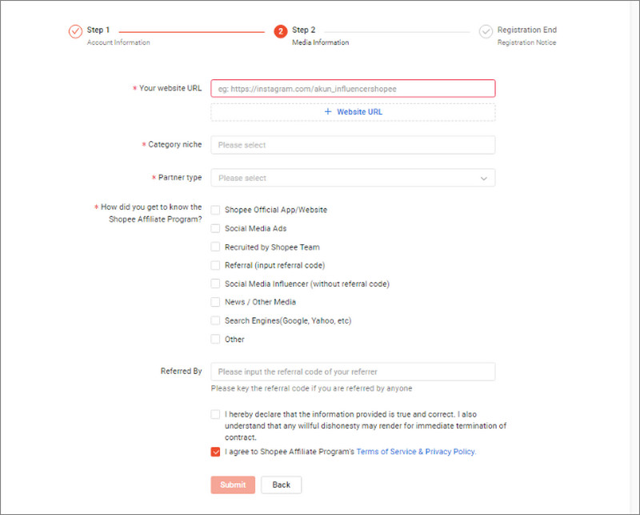640x515 pixels.
Task: Uncheck the Terms of Service agreement checkbox
Action: tap(214, 452)
